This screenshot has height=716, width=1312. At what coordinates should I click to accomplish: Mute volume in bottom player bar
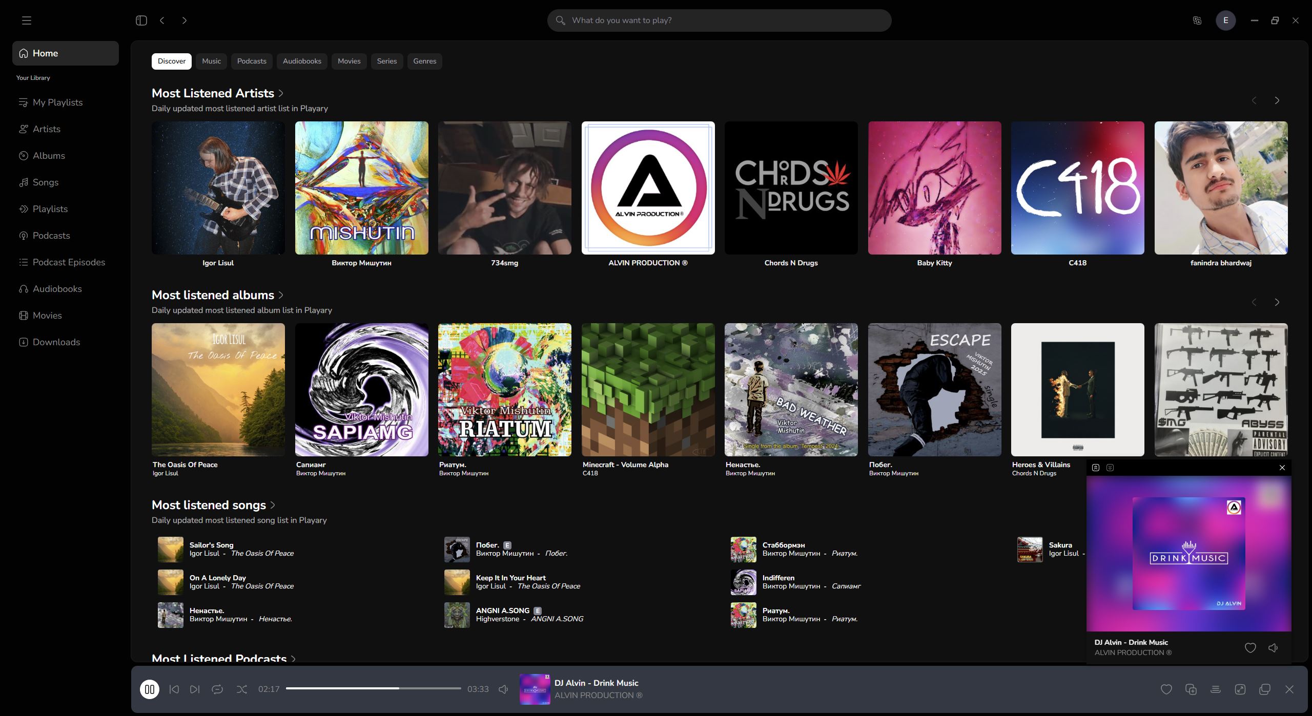[x=503, y=689]
